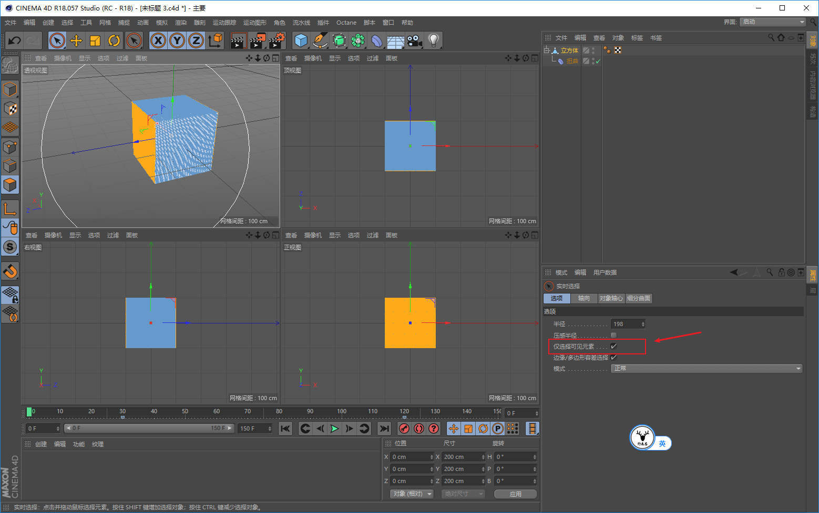Open the 模式 正常 dropdown

(707, 369)
